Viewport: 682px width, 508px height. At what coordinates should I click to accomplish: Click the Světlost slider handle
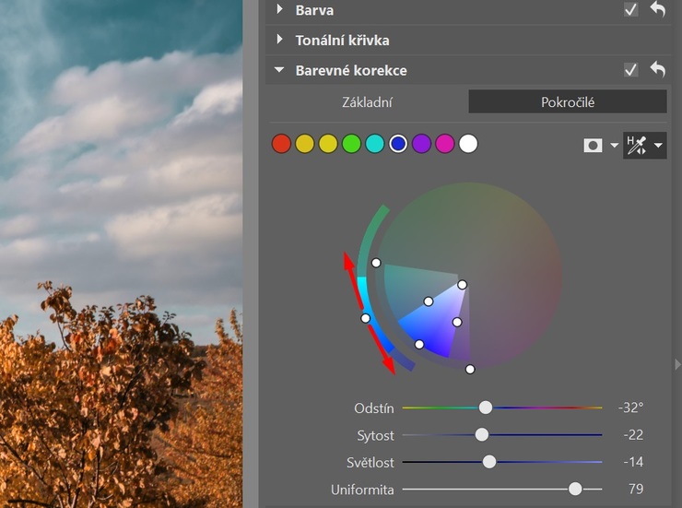489,462
